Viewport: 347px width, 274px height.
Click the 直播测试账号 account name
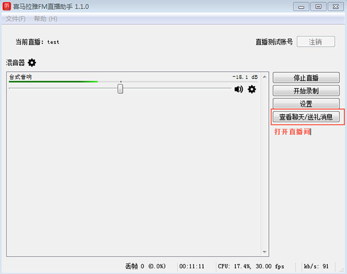(x=274, y=42)
